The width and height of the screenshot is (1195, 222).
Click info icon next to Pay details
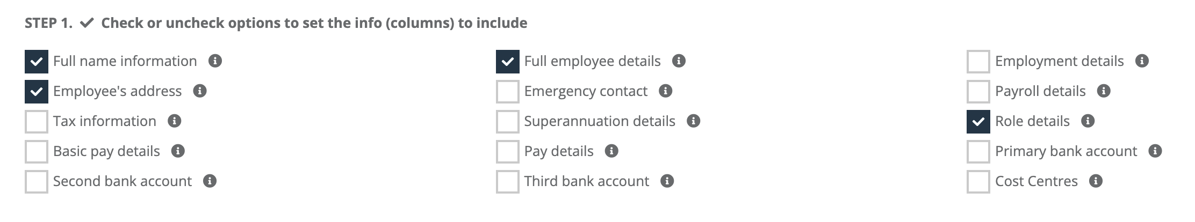[x=611, y=151]
